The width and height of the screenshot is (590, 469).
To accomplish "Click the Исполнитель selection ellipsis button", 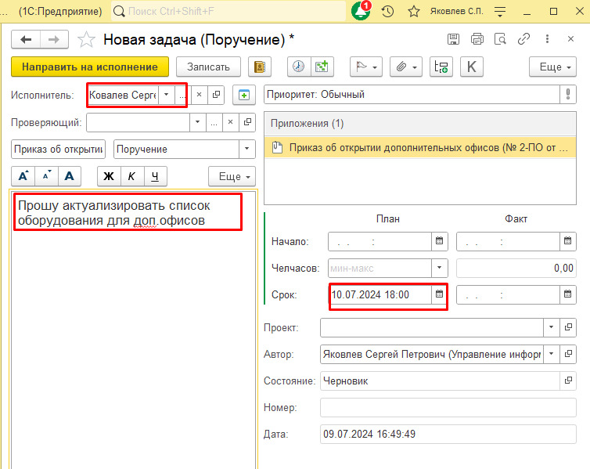I will pos(182,95).
